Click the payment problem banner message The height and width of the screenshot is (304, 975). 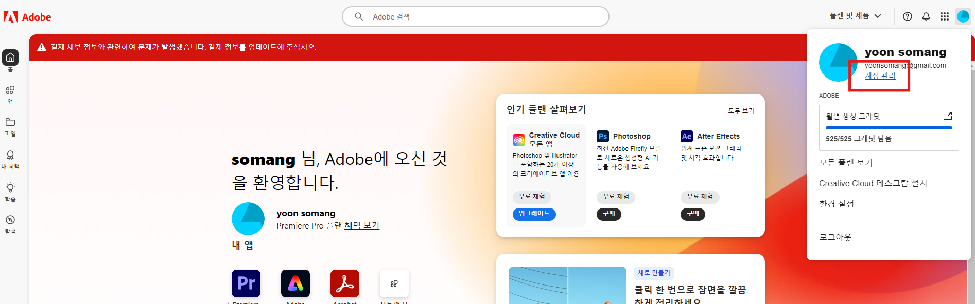pos(183,47)
